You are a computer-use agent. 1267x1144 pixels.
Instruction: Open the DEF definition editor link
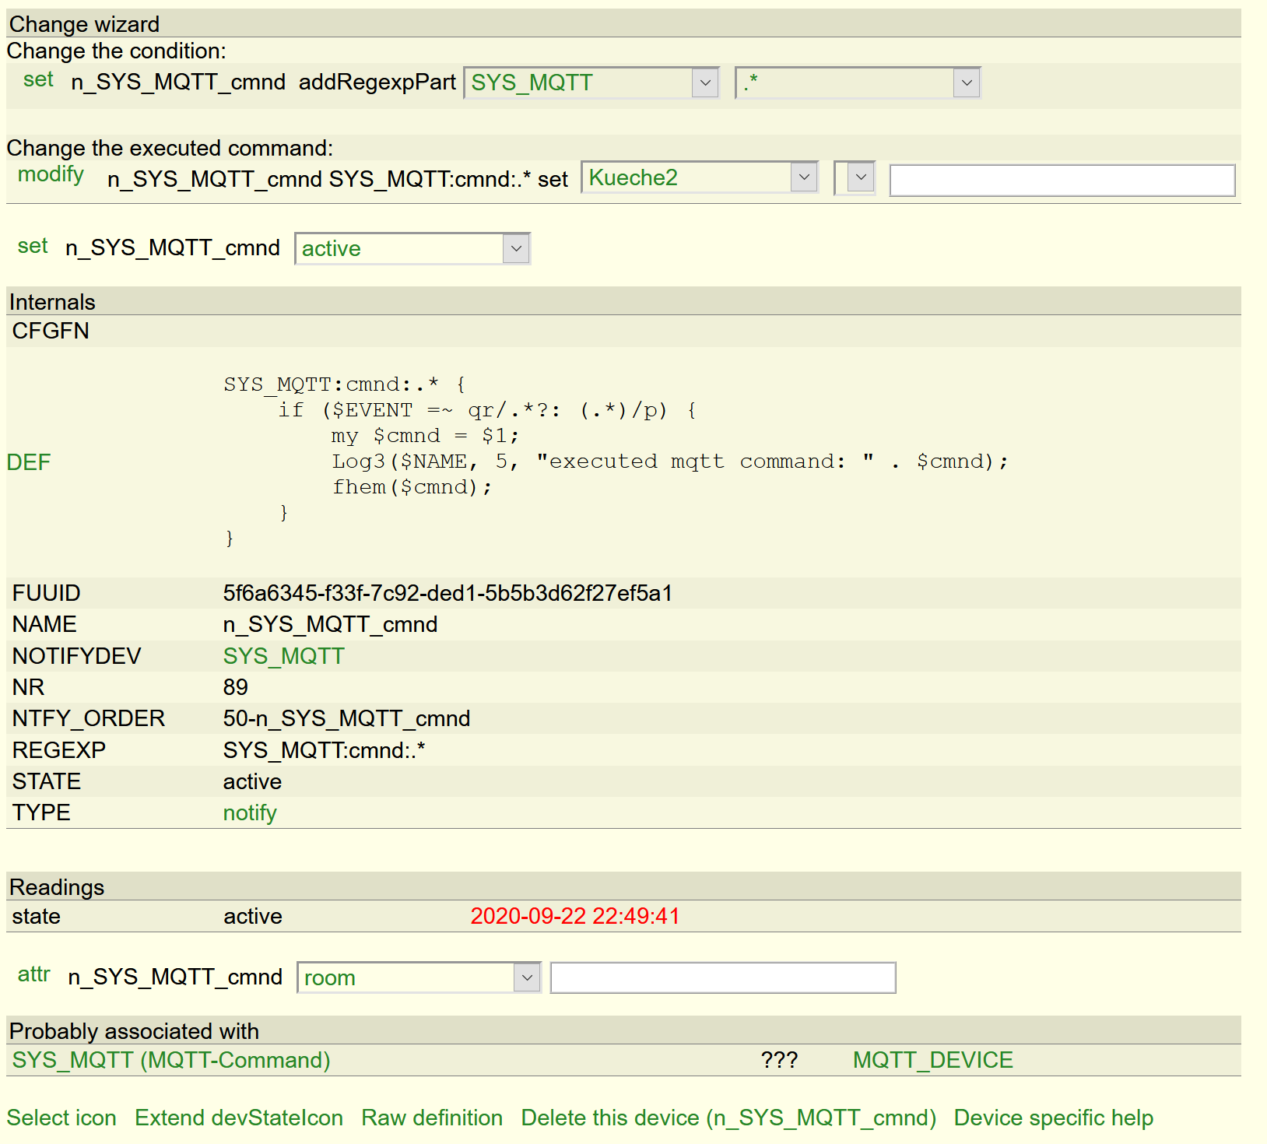click(x=29, y=462)
